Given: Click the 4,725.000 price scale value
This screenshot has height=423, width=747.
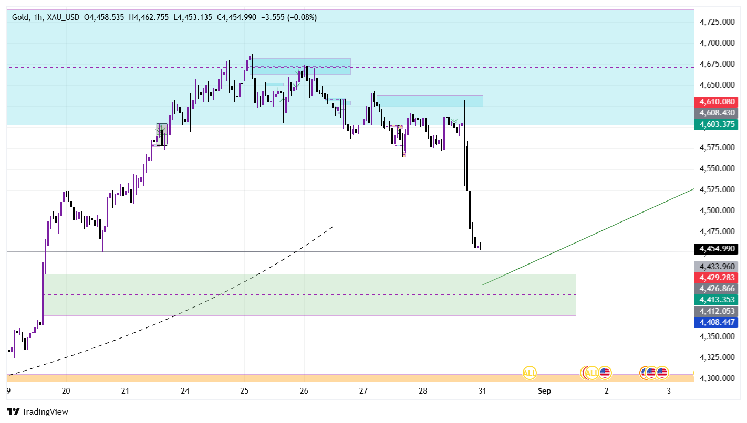Looking at the screenshot, I should point(717,22).
